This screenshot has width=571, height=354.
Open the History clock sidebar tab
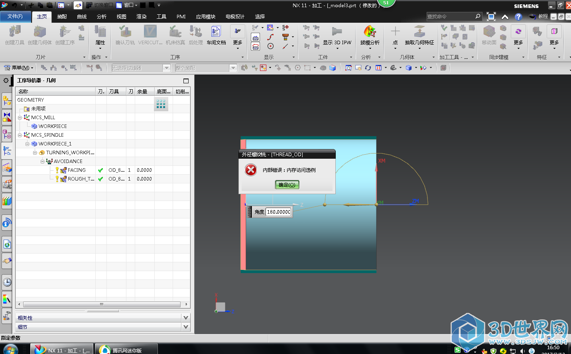point(7,282)
